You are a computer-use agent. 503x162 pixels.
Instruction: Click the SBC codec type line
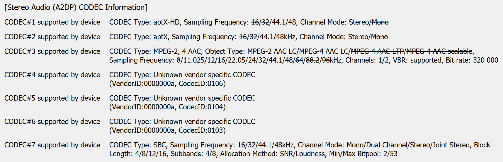(x=300, y=145)
